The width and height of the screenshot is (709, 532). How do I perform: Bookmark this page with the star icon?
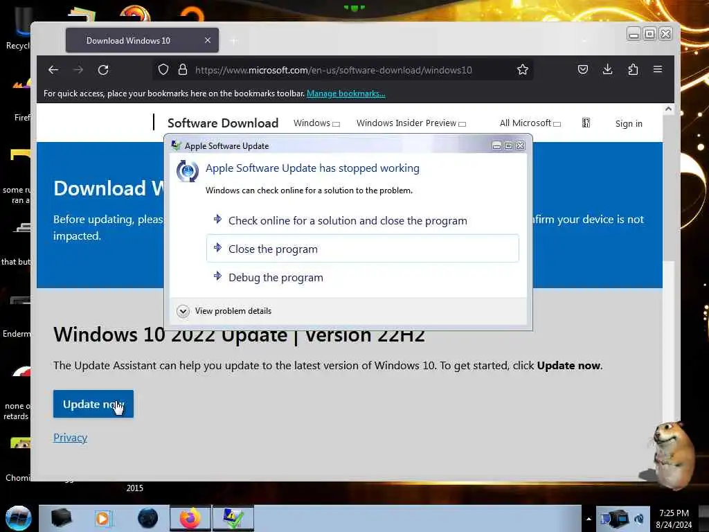(x=523, y=70)
